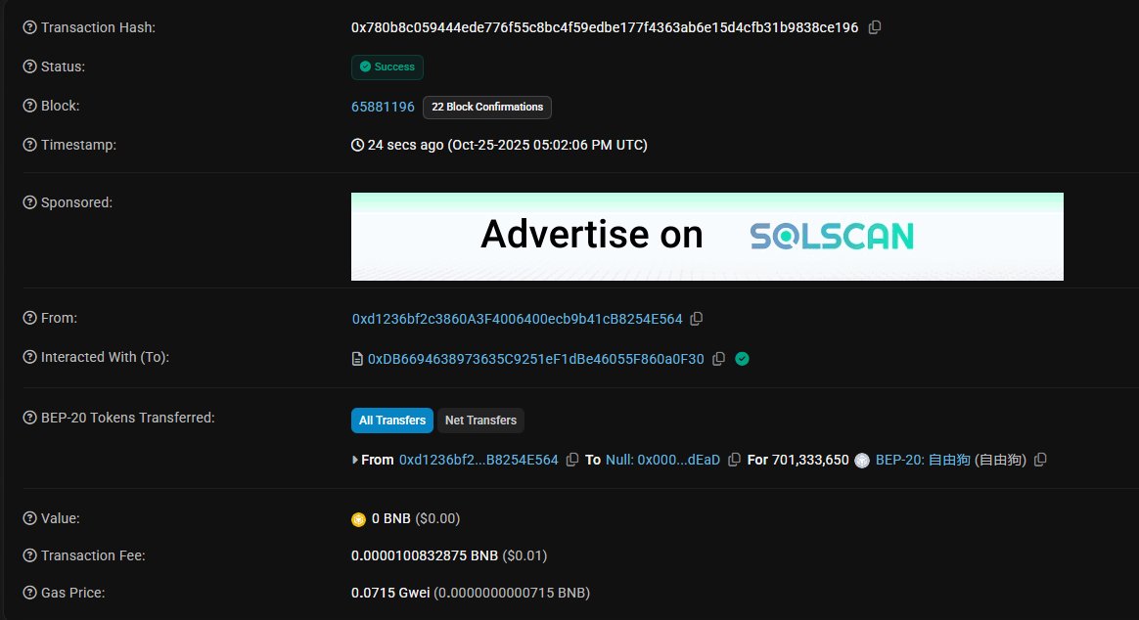Click the clock icon beside the timestamp
This screenshot has width=1139, height=620.
(x=357, y=145)
